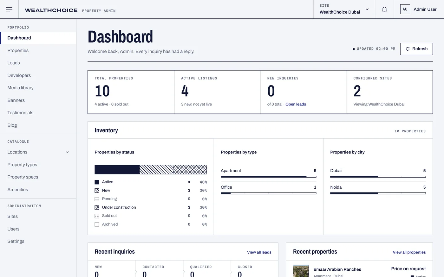Open Leads in the sidebar
The image size is (444, 277).
pyautogui.click(x=38, y=63)
